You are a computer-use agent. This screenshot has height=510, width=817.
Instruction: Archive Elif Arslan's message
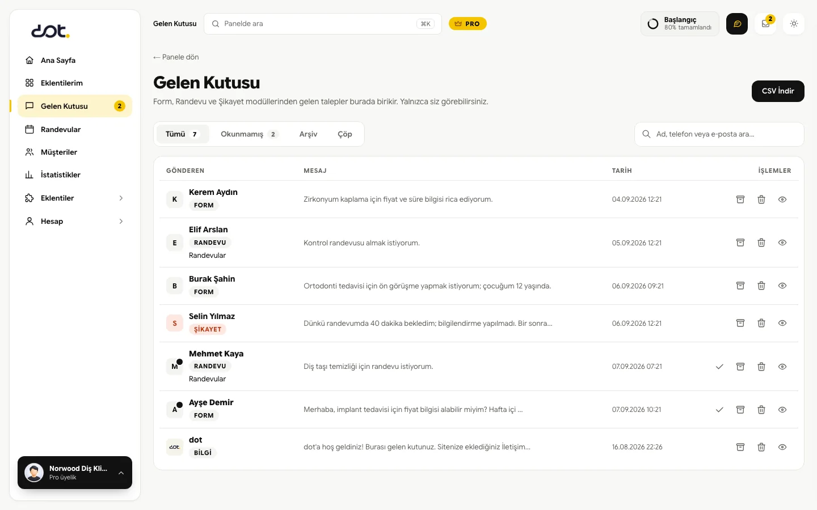[740, 243]
